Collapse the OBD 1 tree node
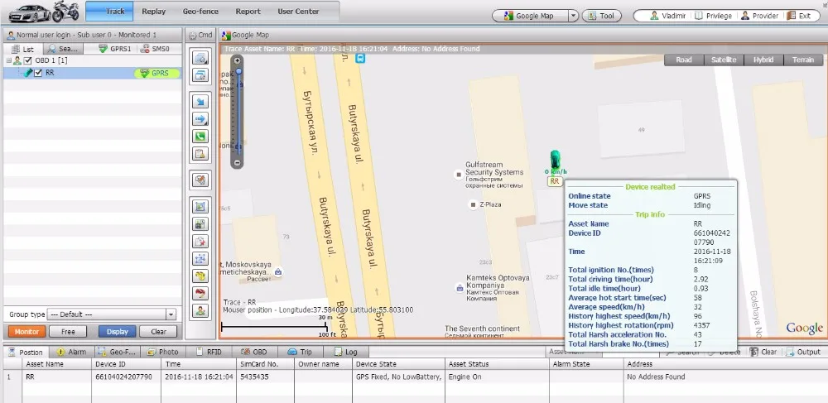The width and height of the screenshot is (828, 403). [7, 61]
